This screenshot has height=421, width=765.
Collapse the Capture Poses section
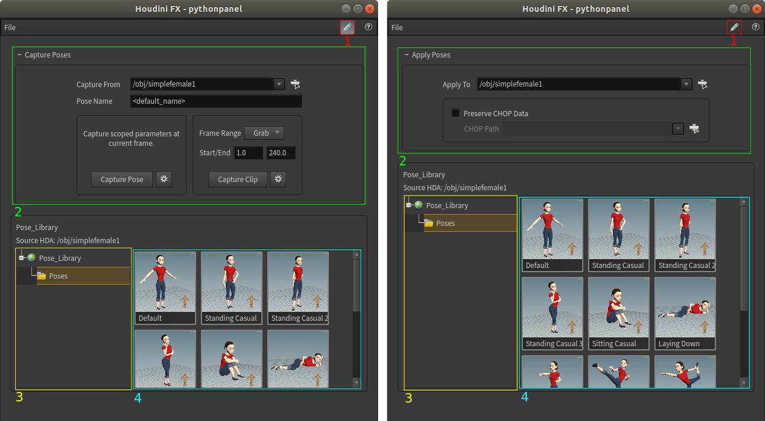pos(20,55)
